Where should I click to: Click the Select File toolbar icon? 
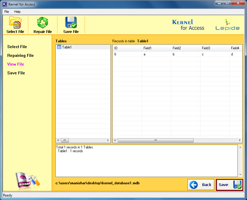[x=15, y=25]
